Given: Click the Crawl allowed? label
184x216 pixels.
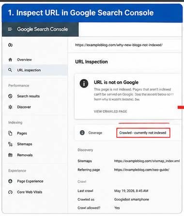Looking at the screenshot, I should pos(89,208).
